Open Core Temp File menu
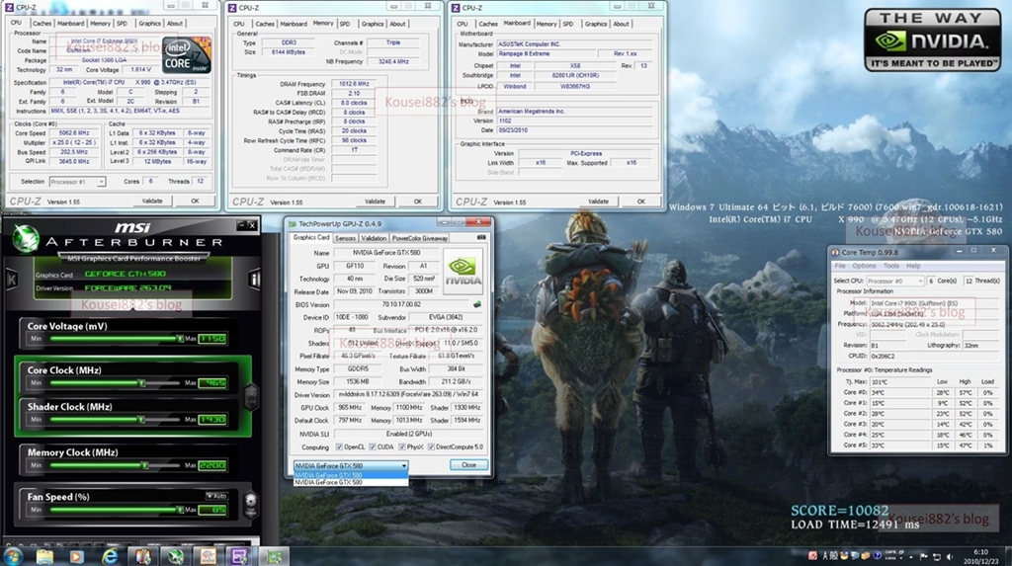 [x=840, y=266]
